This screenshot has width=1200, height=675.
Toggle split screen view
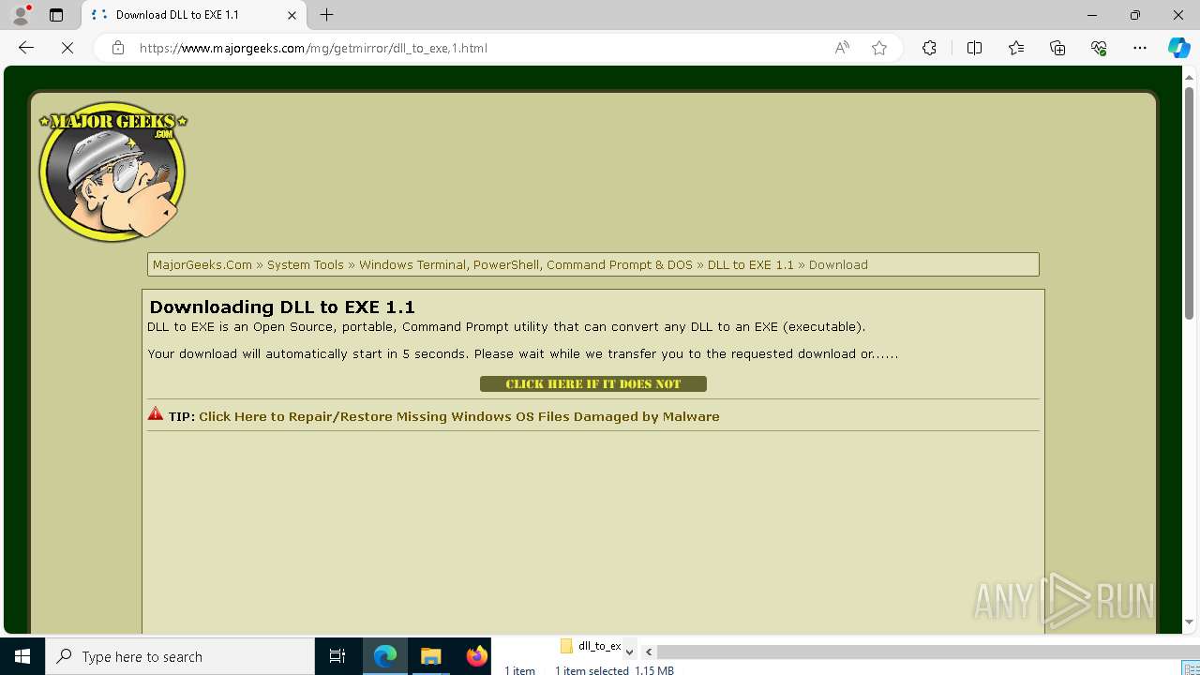click(x=974, y=48)
